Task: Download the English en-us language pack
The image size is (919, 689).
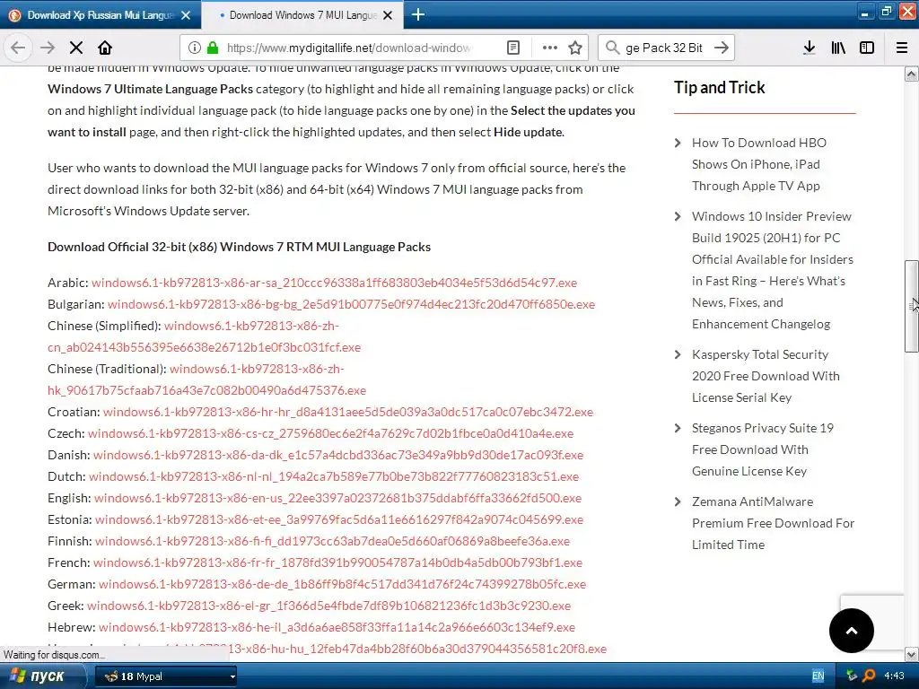Action: click(337, 498)
